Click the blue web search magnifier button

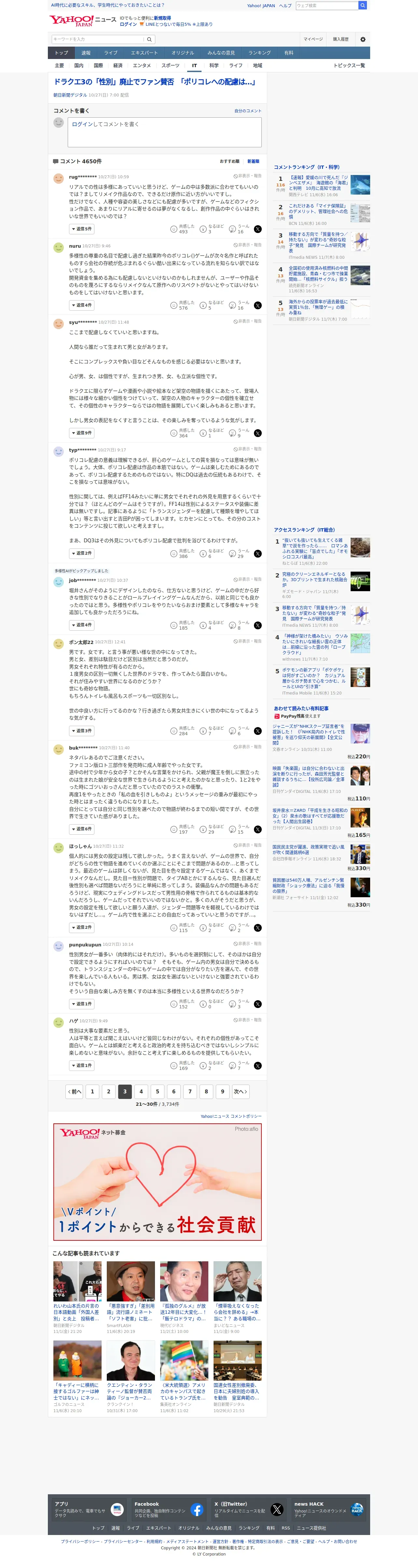pyautogui.click(x=362, y=6)
